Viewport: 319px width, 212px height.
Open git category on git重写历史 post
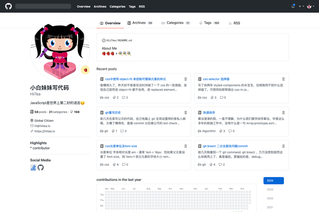click(104, 131)
